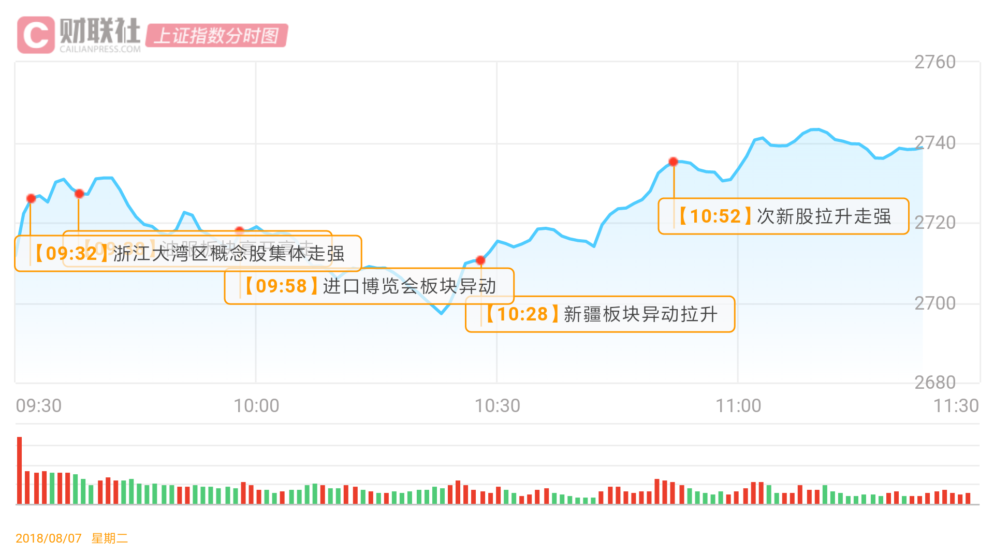
Task: Click the 星期二 weekday label
Action: [x=110, y=538]
